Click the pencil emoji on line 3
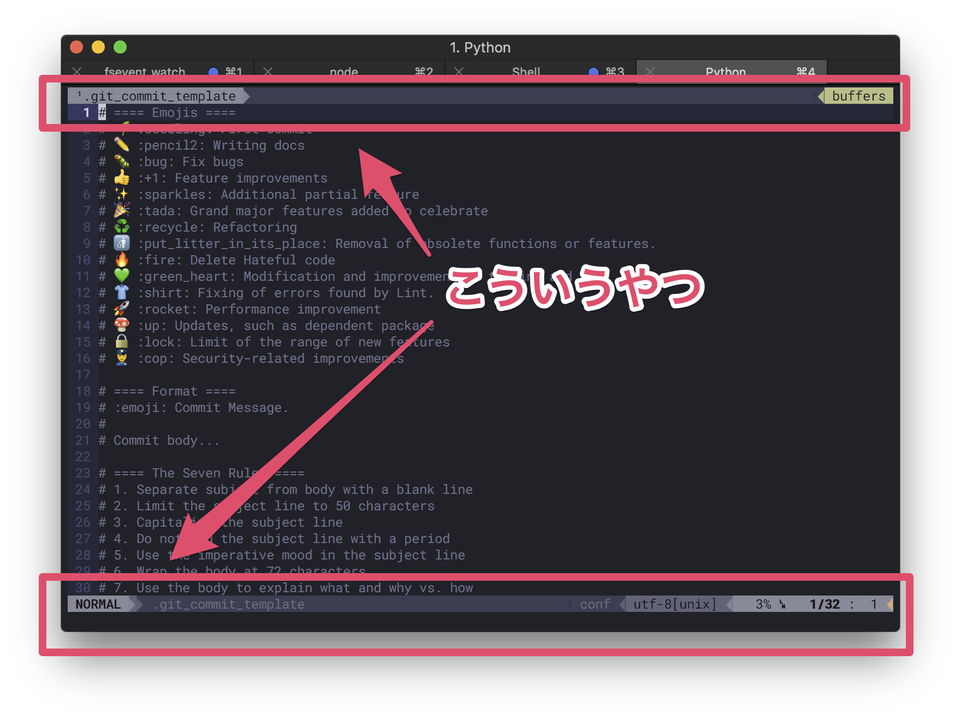Viewport: 961px width, 719px height. (122, 145)
